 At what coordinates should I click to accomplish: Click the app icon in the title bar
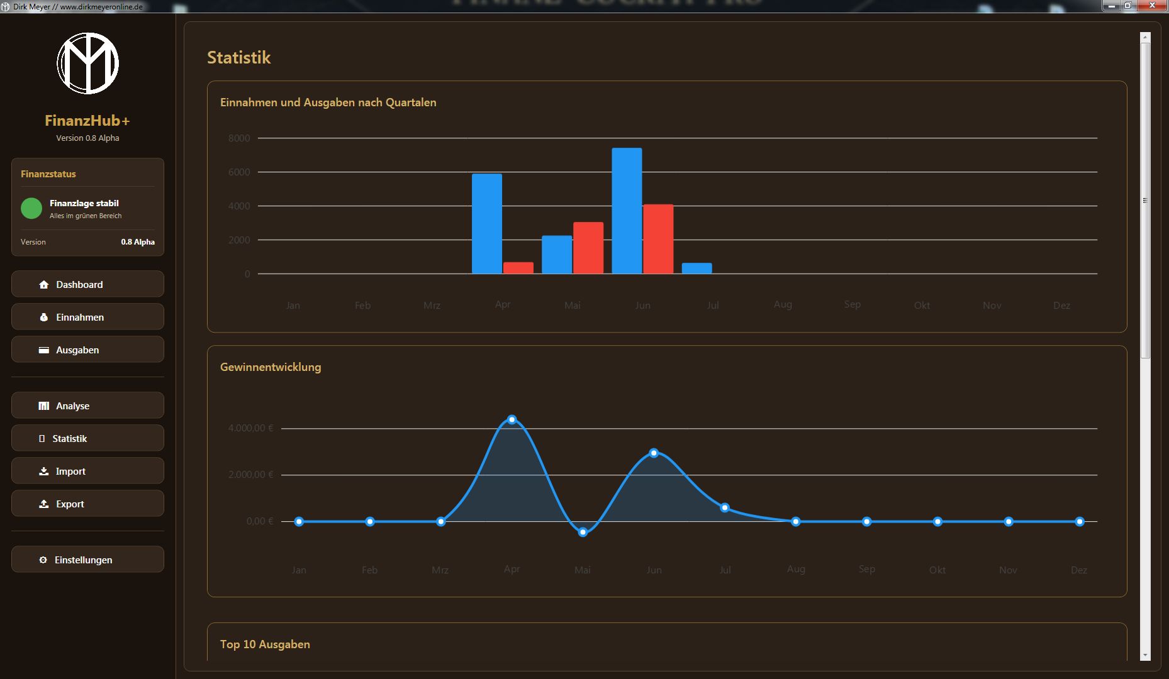pos(6,7)
